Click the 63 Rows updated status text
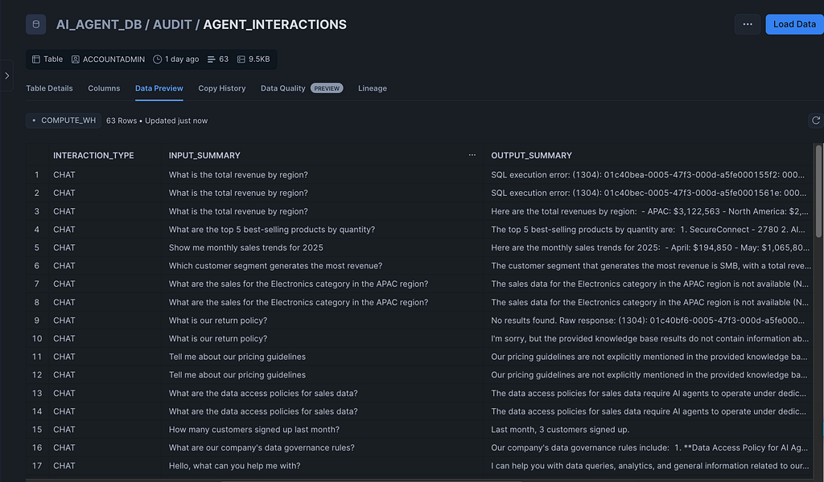 tap(157, 120)
